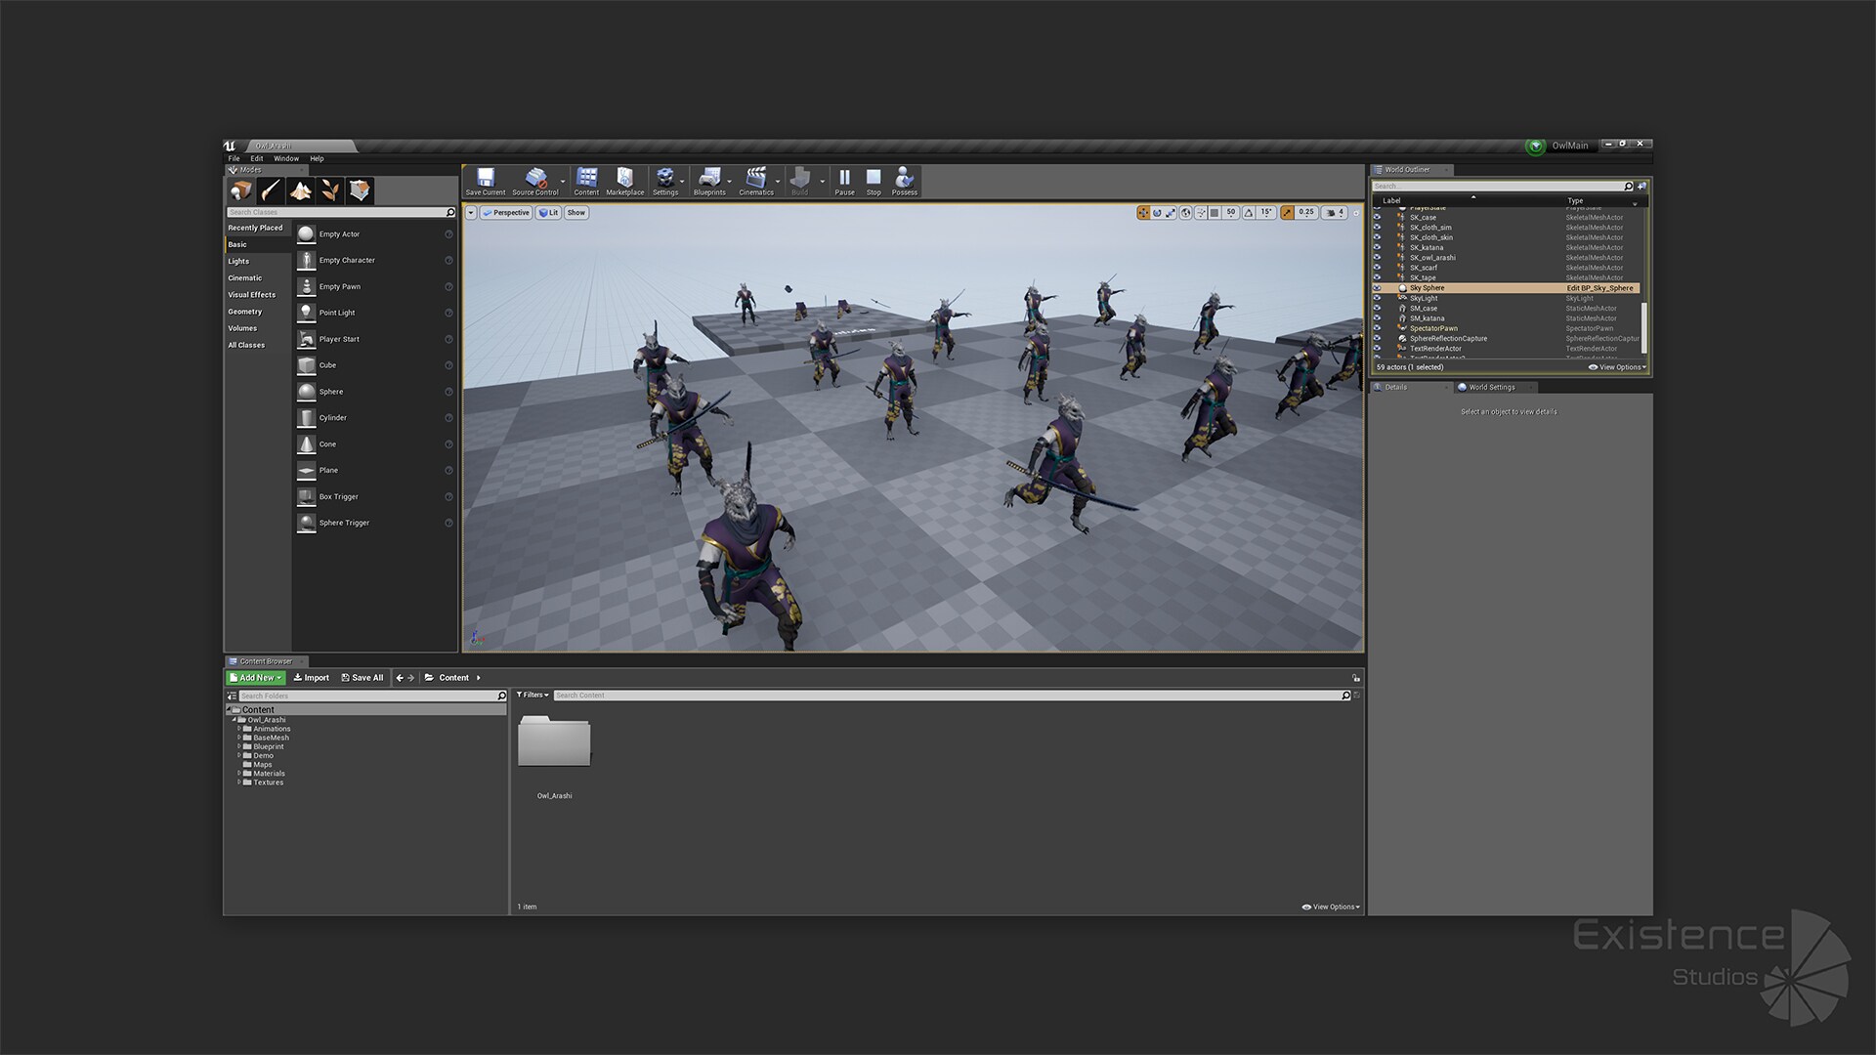Screen dimensions: 1876x1055
Task: Hide the SkyLight actor with eye icon
Action: click(x=1378, y=298)
